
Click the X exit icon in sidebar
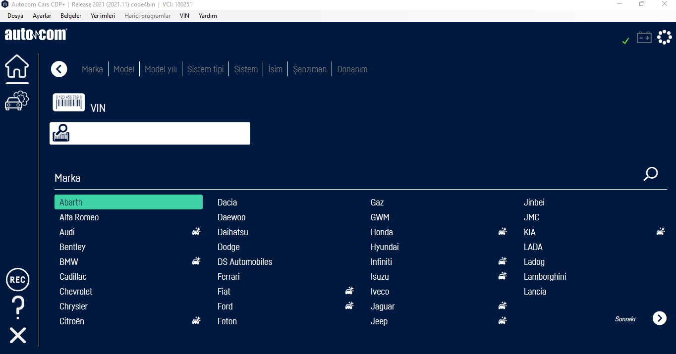click(18, 335)
